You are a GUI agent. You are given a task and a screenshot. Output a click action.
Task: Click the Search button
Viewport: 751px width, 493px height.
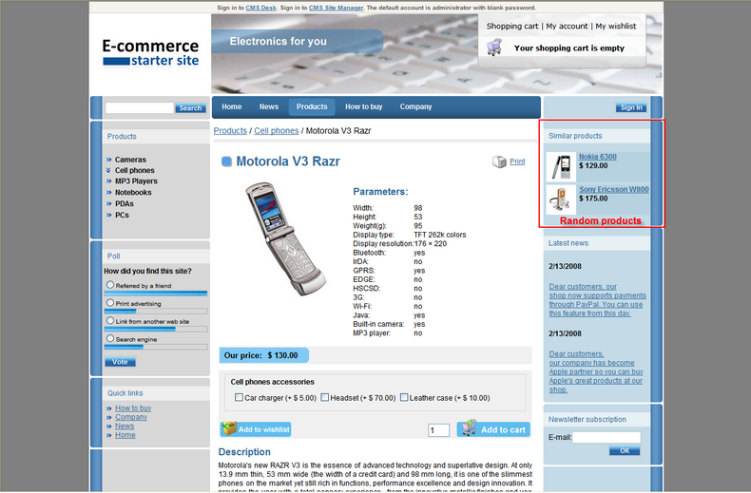[191, 108]
